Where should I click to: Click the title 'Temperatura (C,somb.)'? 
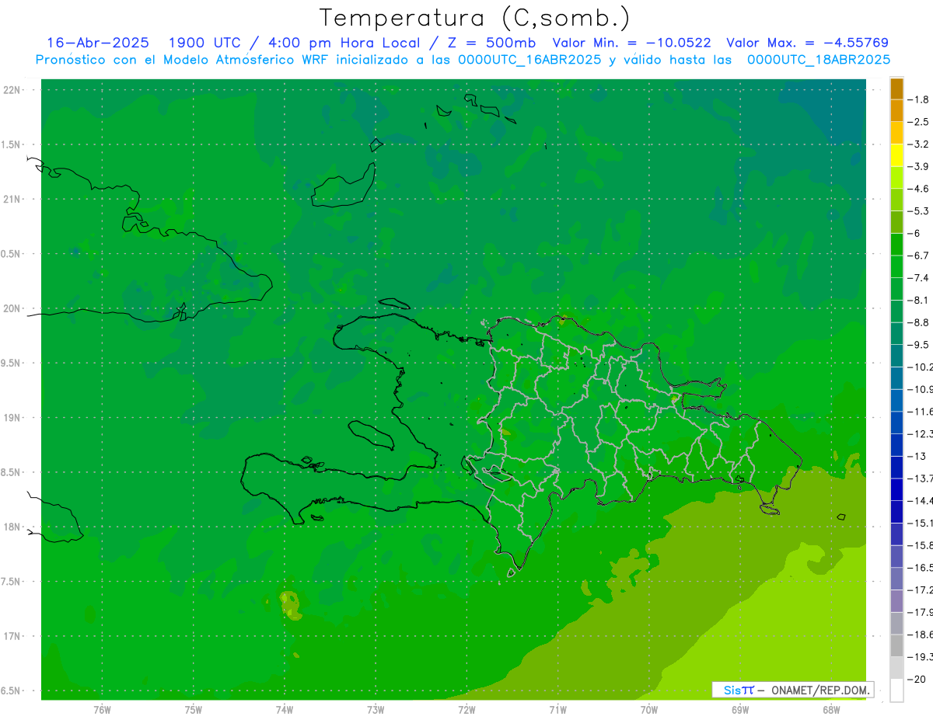tap(474, 18)
